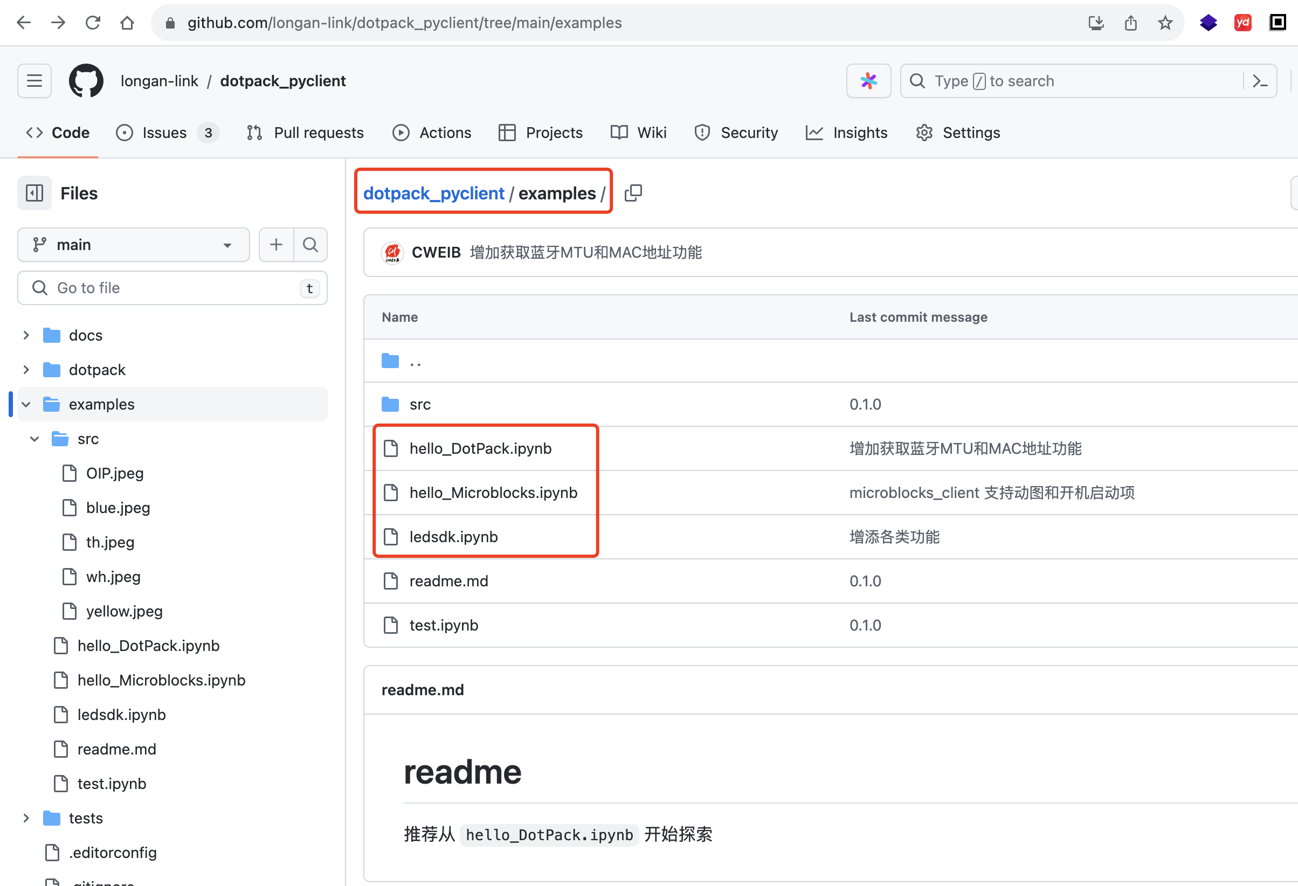Image resolution: width=1298 pixels, height=886 pixels.
Task: Open the Copilot sparkle button
Action: [x=868, y=81]
